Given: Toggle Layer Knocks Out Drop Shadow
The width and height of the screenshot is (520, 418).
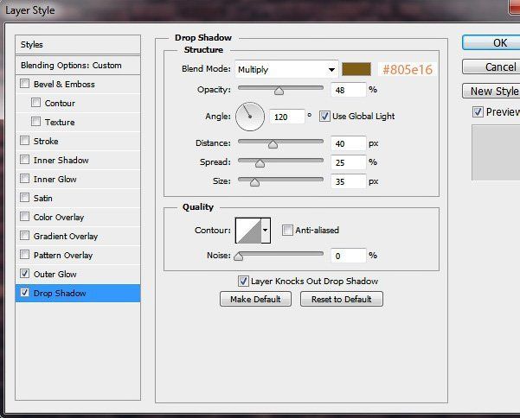Looking at the screenshot, I should (243, 281).
